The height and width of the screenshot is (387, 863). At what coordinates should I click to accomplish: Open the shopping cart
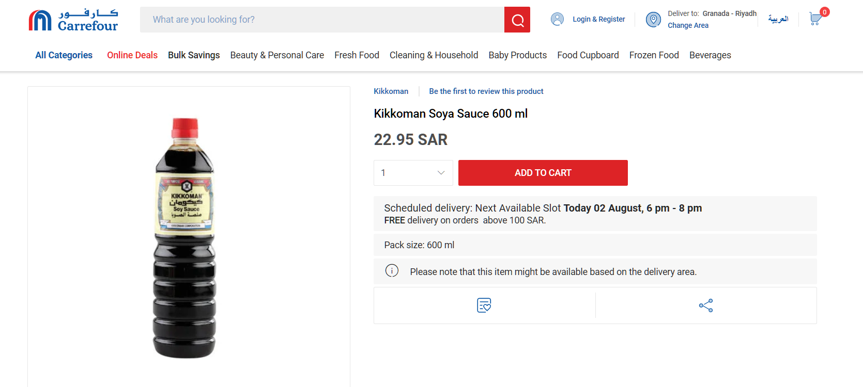(x=815, y=19)
